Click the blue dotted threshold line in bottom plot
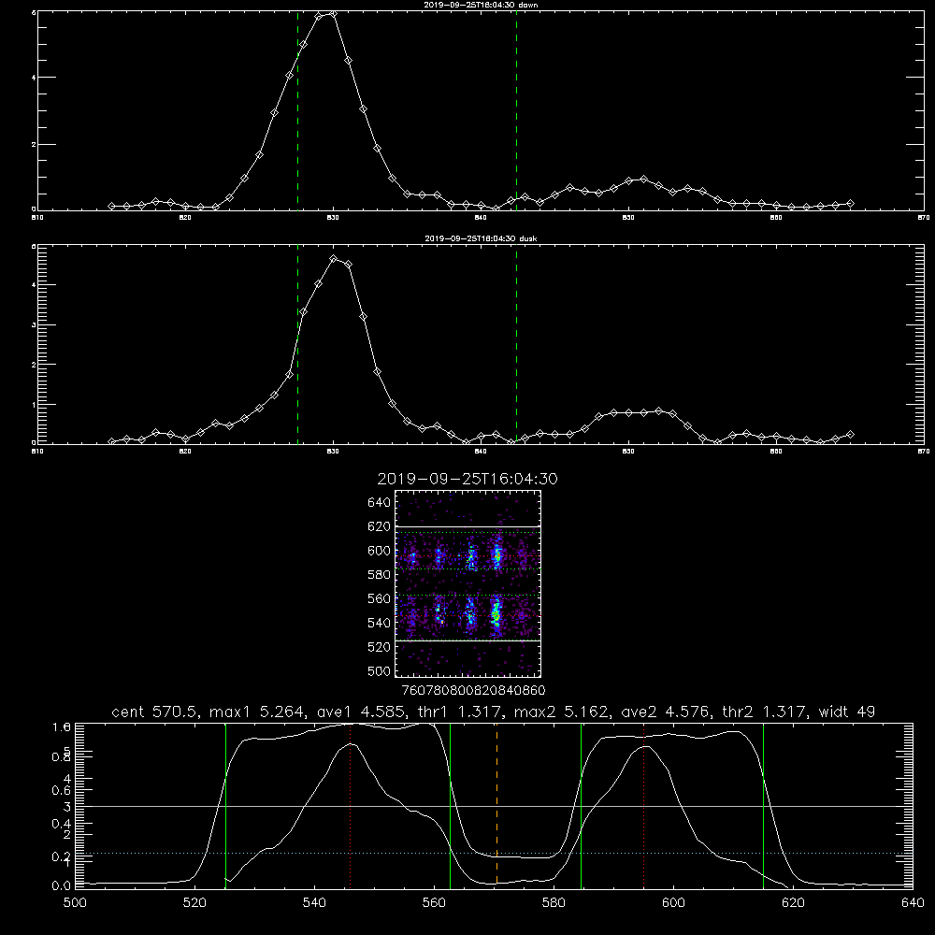The height and width of the screenshot is (935, 935). pyautogui.click(x=494, y=854)
